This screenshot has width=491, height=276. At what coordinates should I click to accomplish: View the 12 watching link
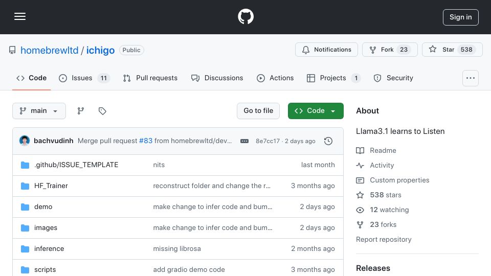coord(383,210)
